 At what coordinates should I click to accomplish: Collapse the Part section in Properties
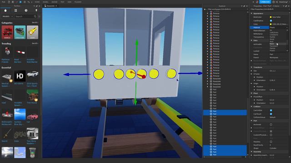click(251, 121)
